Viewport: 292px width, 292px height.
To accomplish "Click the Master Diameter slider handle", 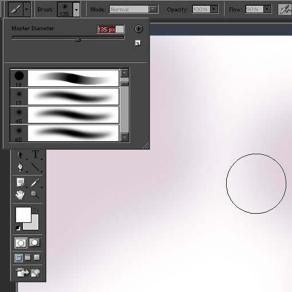I will pos(78,39).
